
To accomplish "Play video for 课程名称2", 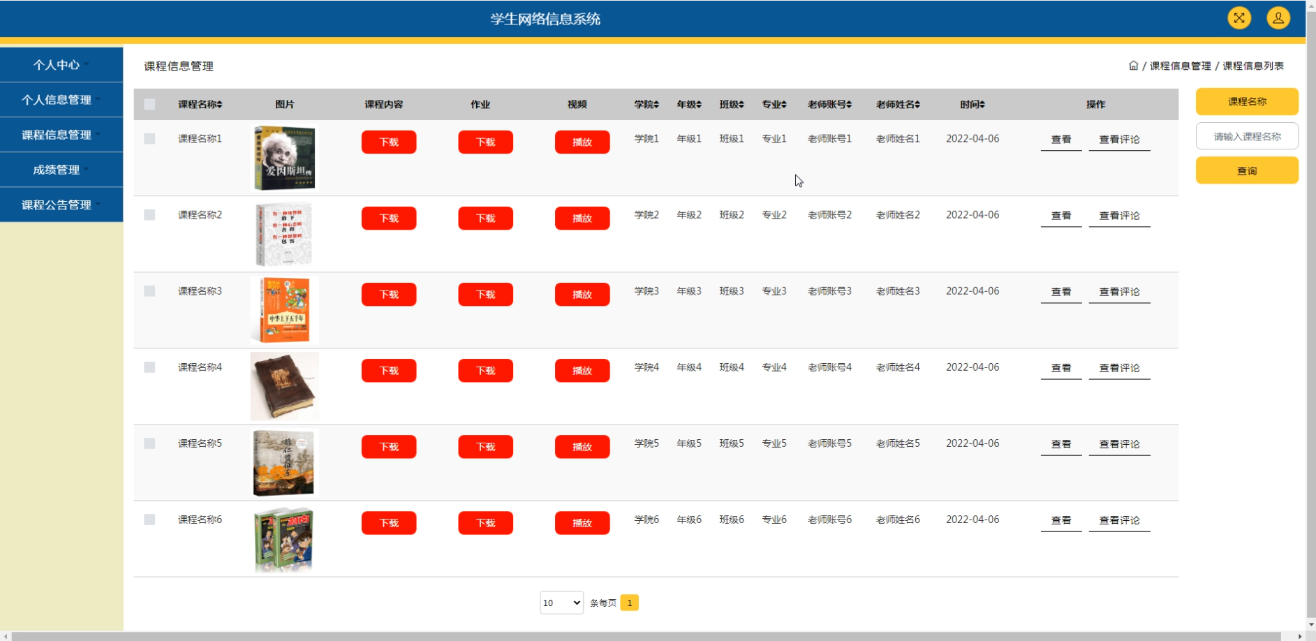I will click(x=582, y=218).
